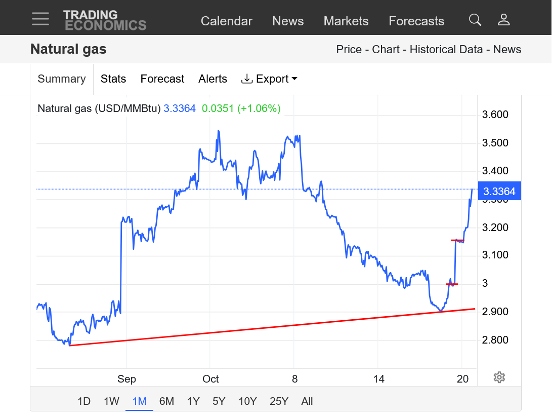Set chart range to 1D
This screenshot has width=552, height=416.
click(84, 401)
